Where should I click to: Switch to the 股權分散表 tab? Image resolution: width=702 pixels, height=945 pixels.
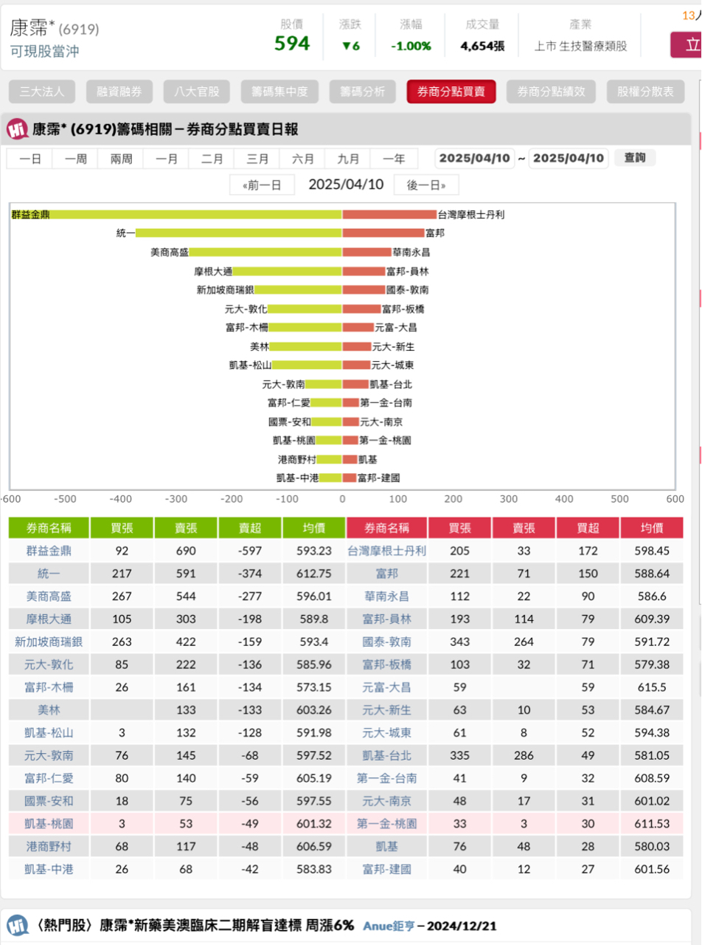click(x=646, y=92)
